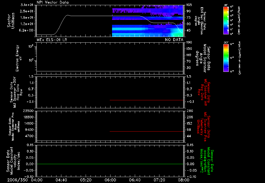This screenshot has width=265, height=183.
Task: Click the NPI spectrogram color data region
Action: tap(148, 21)
